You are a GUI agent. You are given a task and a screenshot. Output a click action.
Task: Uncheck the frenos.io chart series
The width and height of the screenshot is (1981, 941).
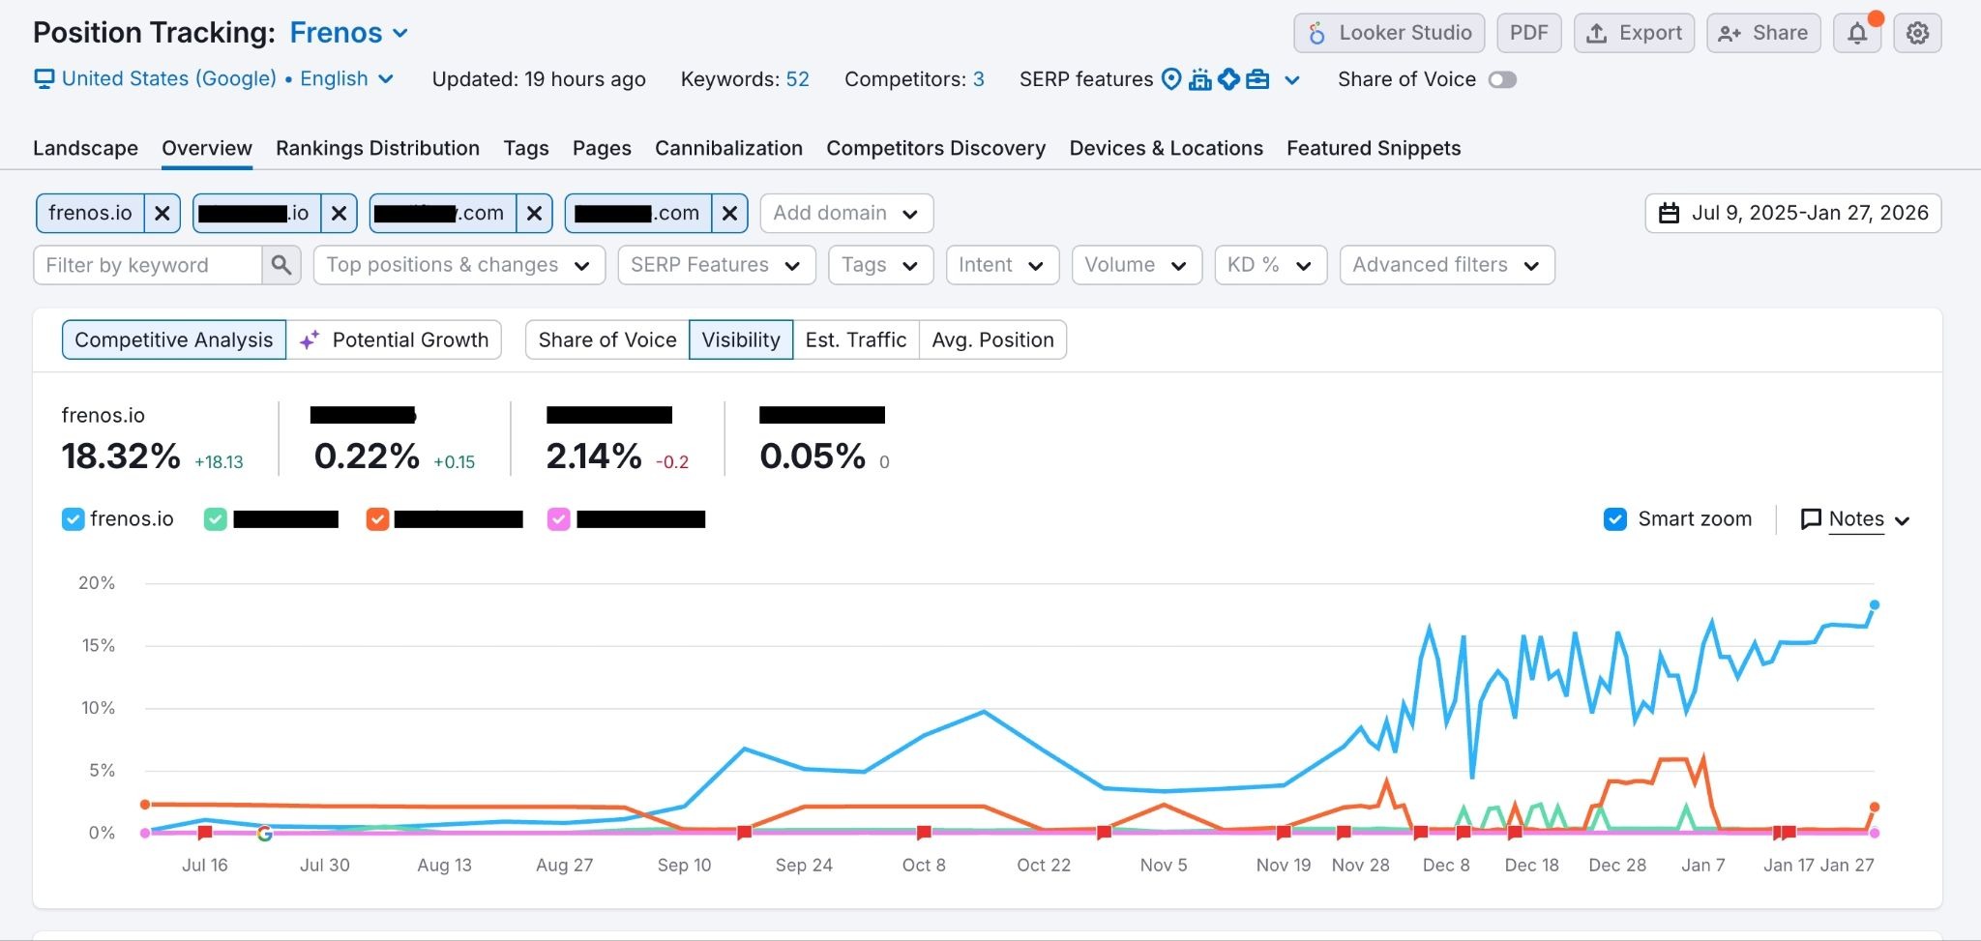coord(73,518)
